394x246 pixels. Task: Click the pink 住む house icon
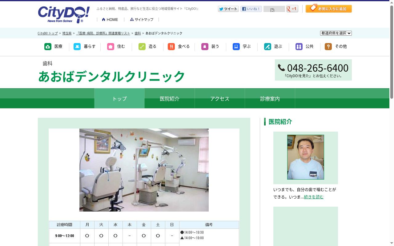click(111, 46)
